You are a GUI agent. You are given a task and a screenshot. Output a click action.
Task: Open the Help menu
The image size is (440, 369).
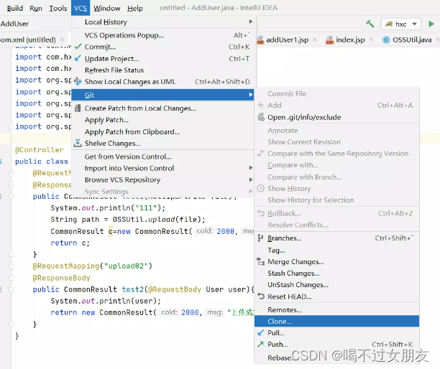coord(135,8)
